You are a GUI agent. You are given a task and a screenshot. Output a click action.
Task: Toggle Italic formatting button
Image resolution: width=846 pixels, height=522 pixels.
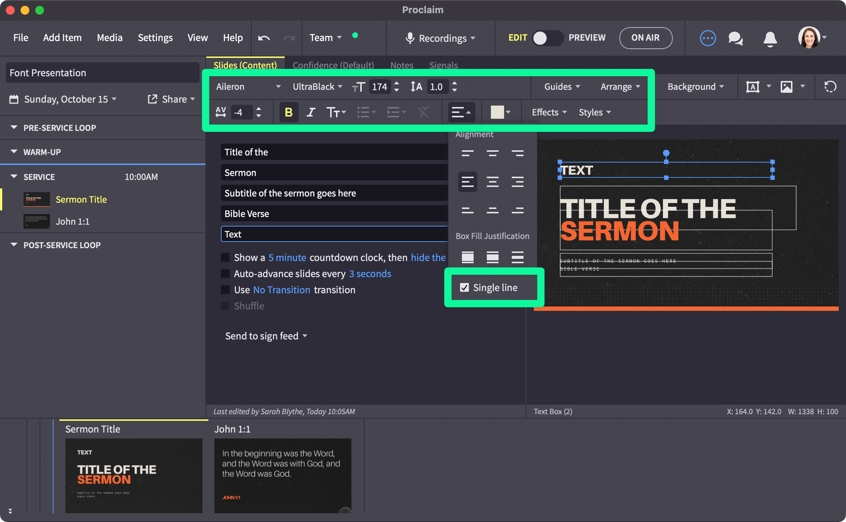[311, 112]
